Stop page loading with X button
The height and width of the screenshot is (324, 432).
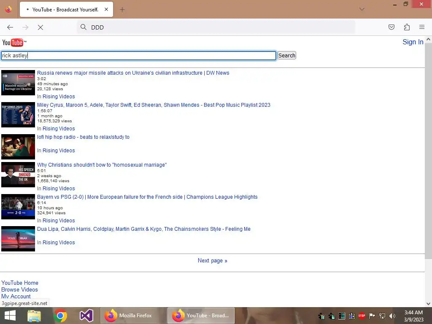pos(40,27)
